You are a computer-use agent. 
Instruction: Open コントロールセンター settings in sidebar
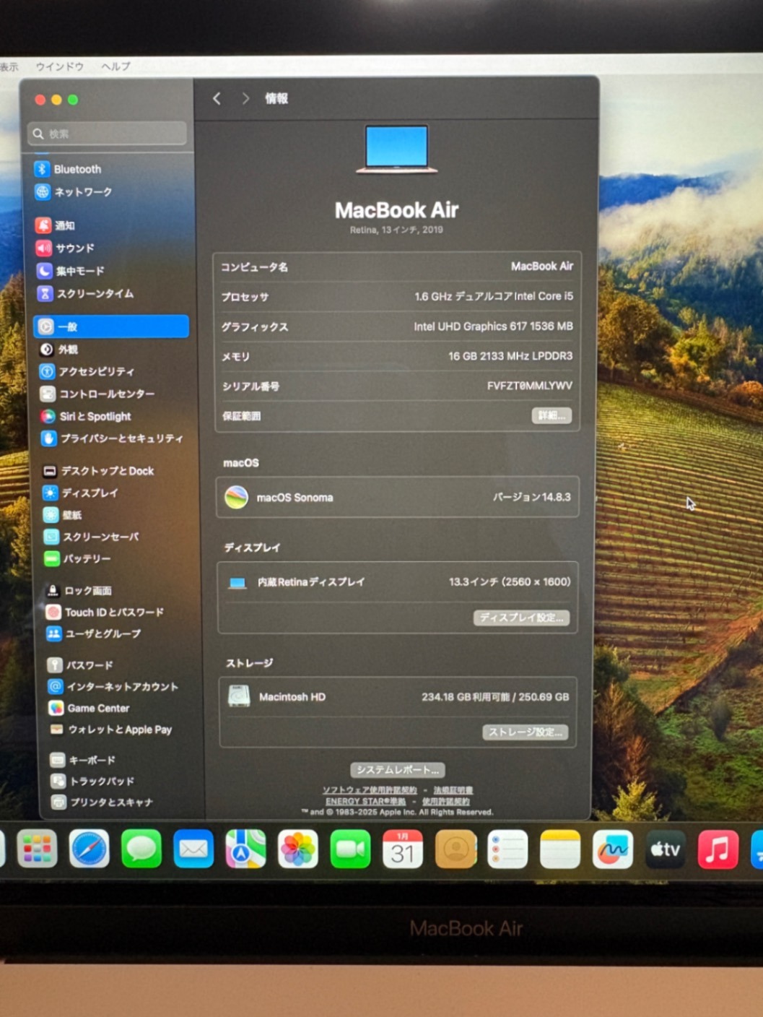tap(98, 394)
